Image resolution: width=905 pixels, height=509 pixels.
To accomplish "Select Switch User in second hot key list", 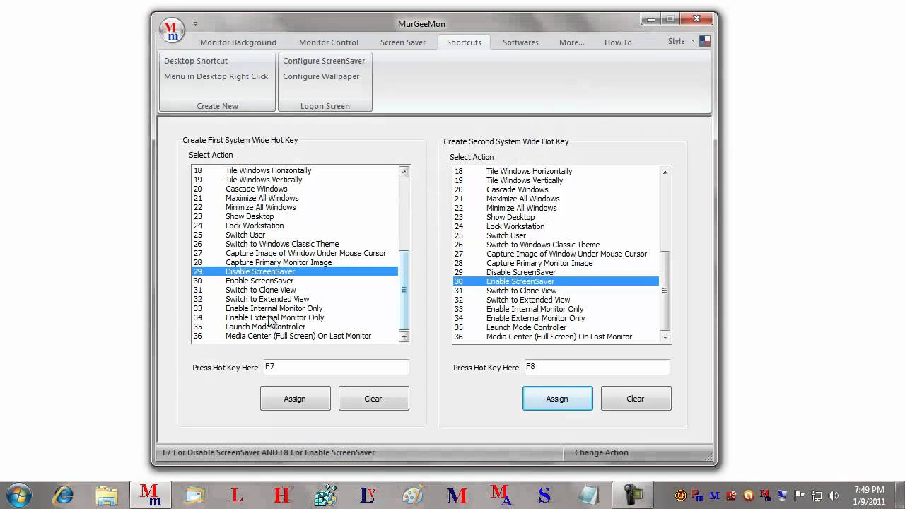I will (556, 235).
